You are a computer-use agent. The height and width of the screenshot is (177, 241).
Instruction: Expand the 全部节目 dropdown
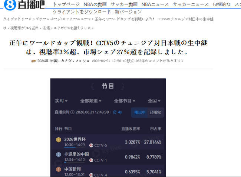tap(125, 101)
